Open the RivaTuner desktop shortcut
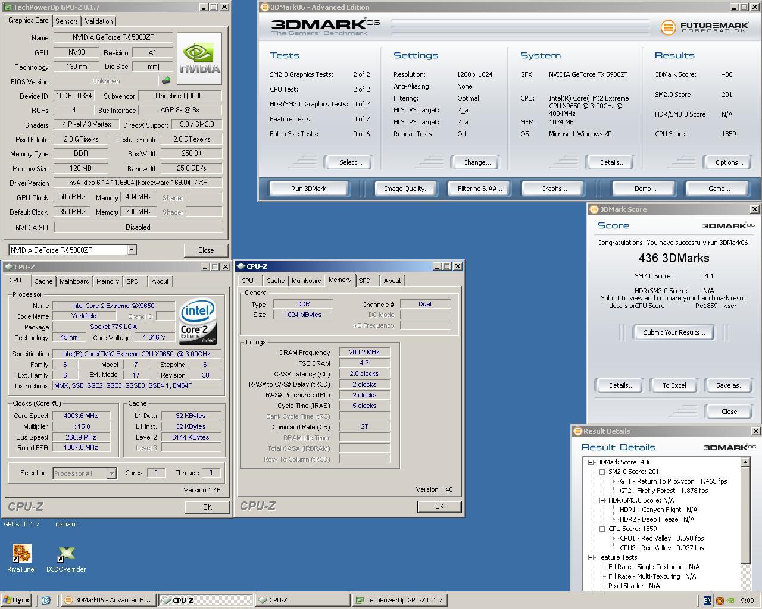Screen dimensions: 762x609 click(x=21, y=558)
